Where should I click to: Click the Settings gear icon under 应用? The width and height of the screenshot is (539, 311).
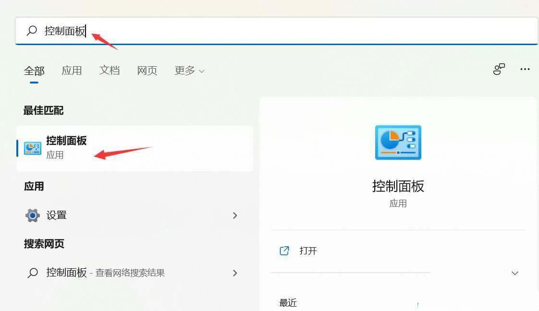click(33, 215)
